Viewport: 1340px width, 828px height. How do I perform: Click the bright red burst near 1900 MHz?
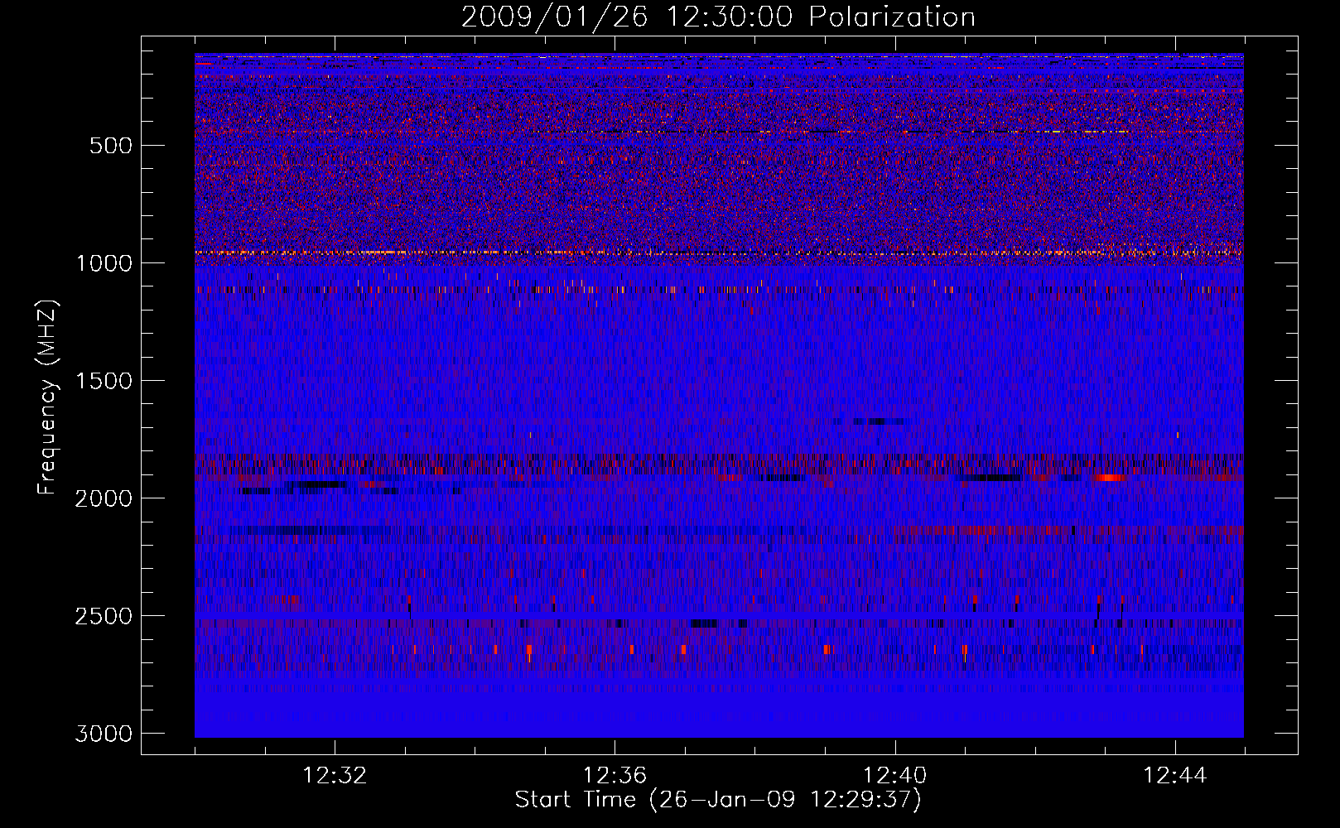pyautogui.click(x=1108, y=478)
